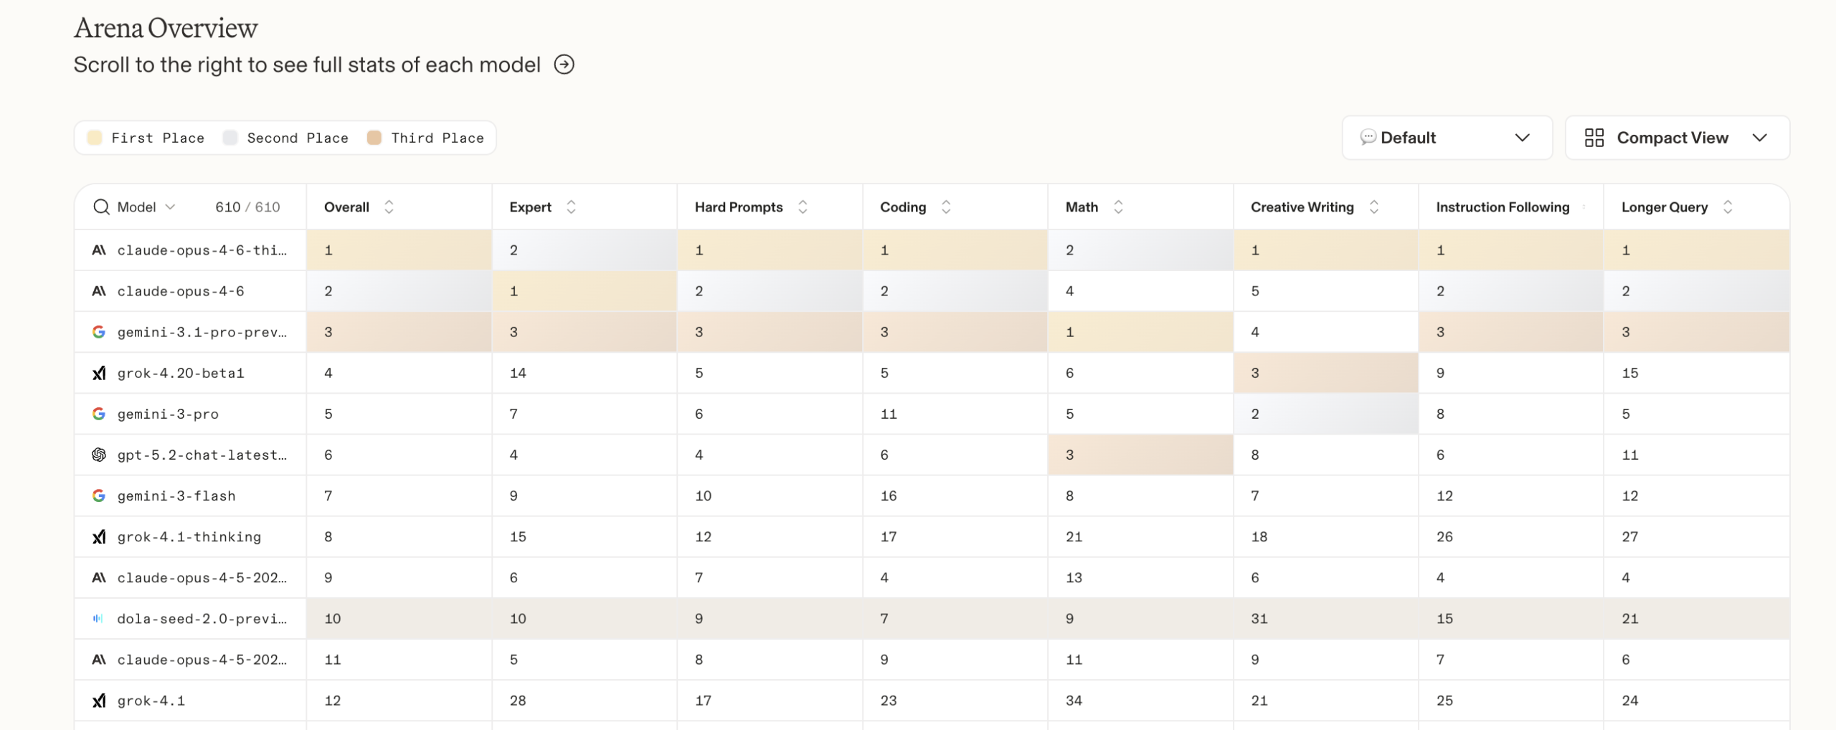Click the grid icon in Compact View
This screenshot has height=730, width=1836.
pos(1594,138)
